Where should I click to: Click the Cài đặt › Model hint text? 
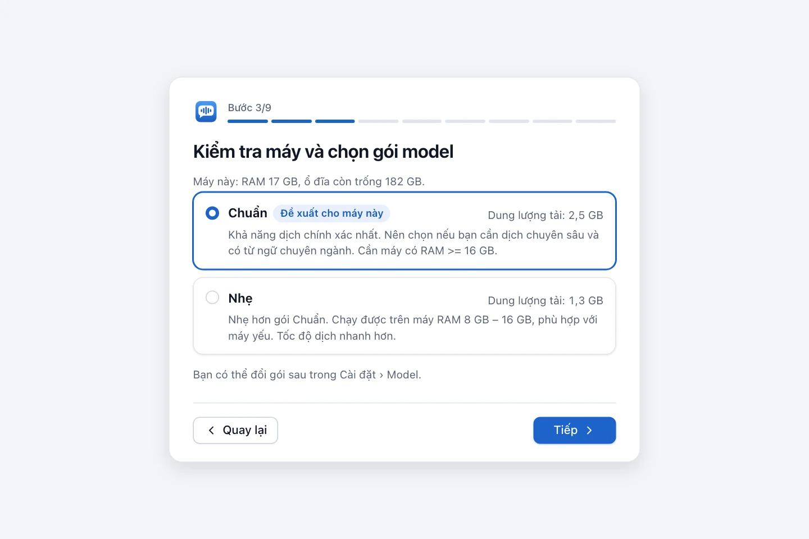307,374
